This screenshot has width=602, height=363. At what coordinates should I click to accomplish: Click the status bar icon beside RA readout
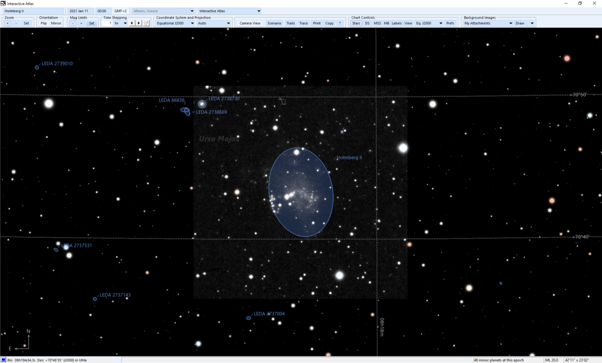pyautogui.click(x=4, y=360)
